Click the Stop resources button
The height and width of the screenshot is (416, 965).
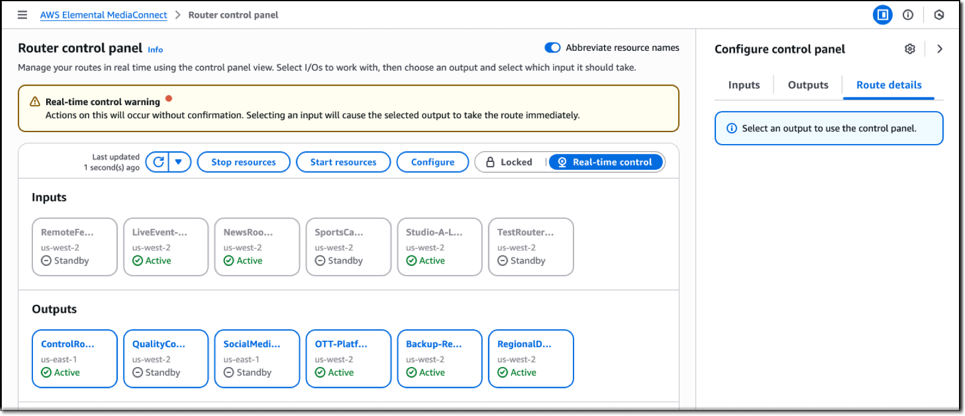click(243, 162)
